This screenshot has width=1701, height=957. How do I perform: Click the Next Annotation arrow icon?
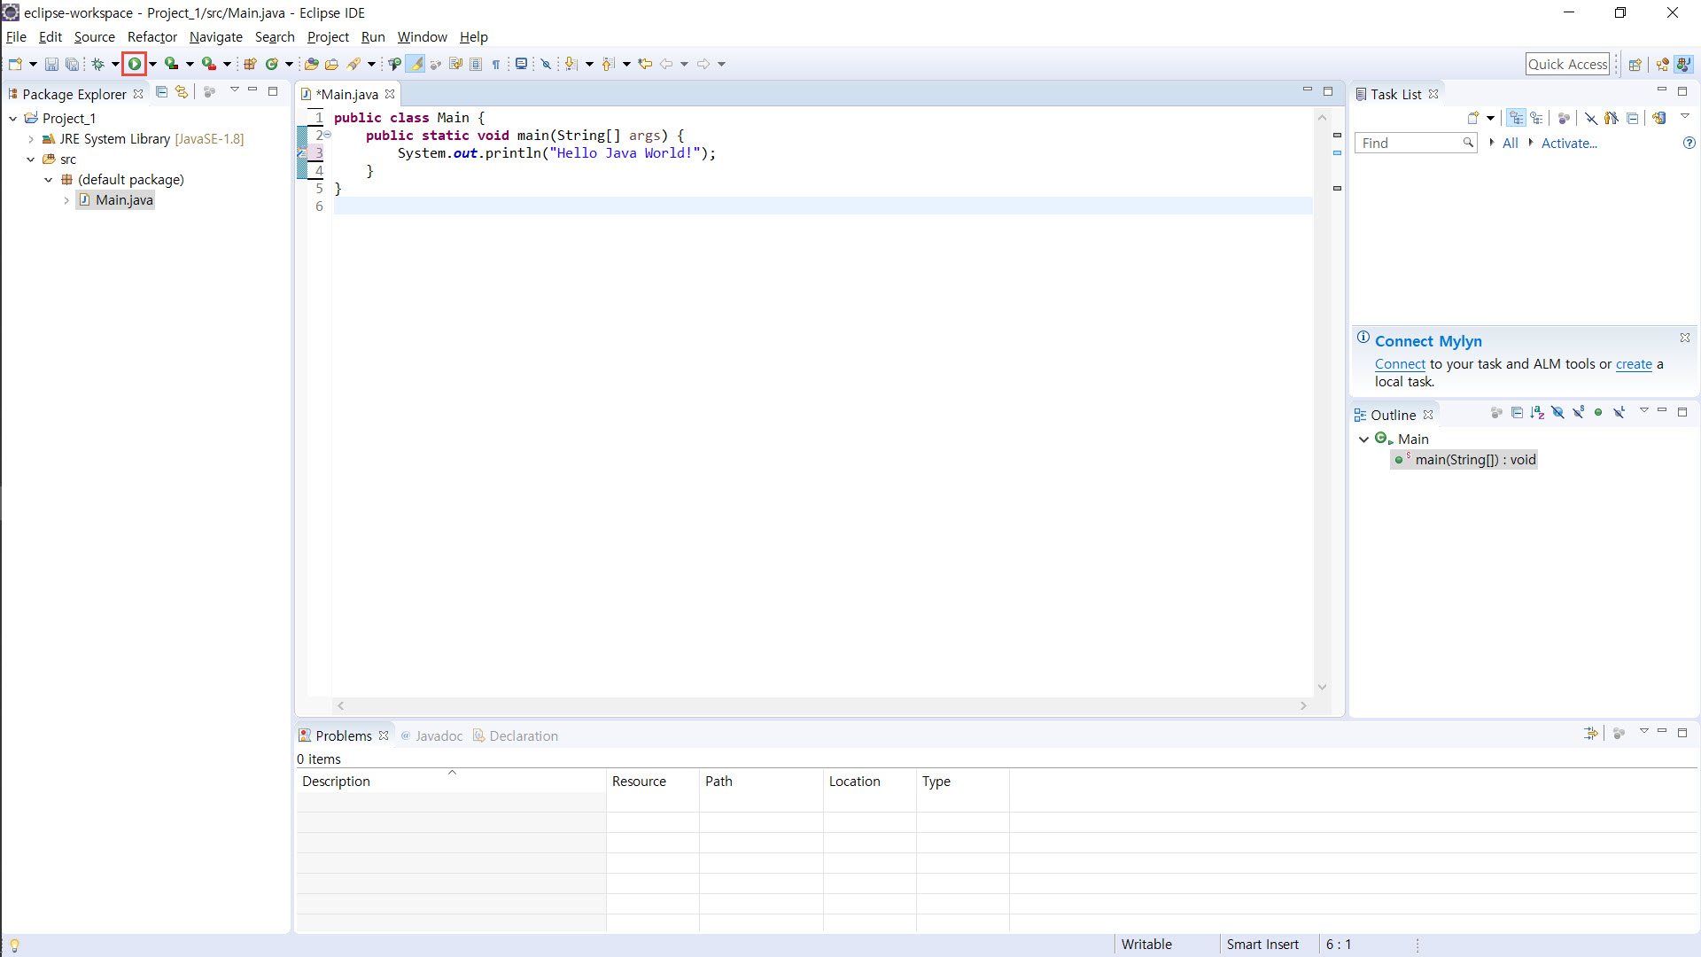click(571, 64)
